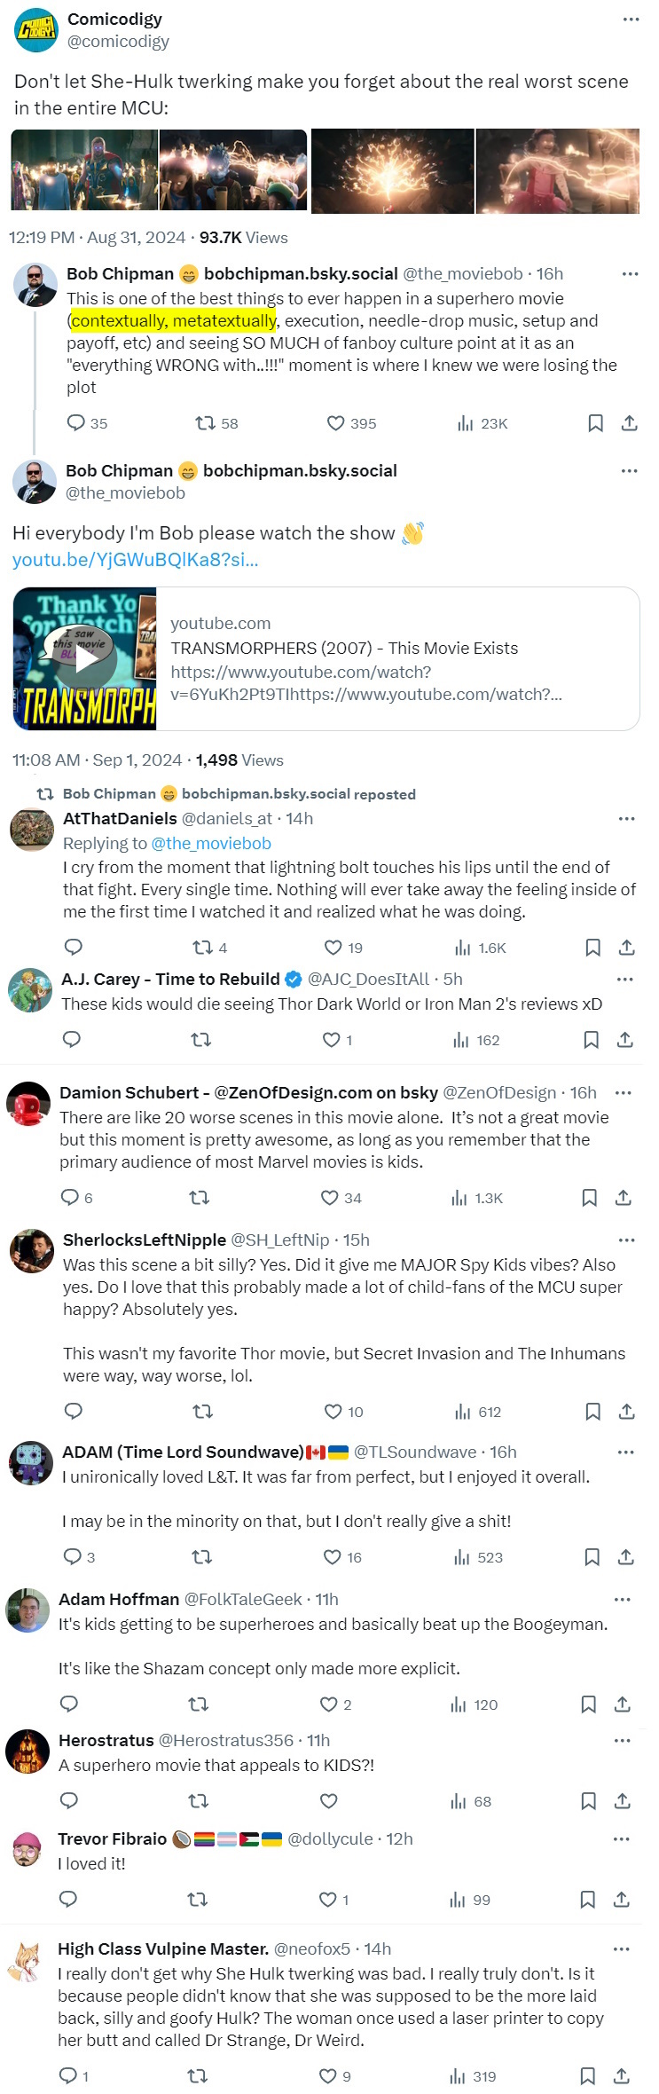Image resolution: width=659 pixels, height=2094 pixels.
Task: Open the youtu.be link in Bob's tweet
Action: (x=135, y=560)
